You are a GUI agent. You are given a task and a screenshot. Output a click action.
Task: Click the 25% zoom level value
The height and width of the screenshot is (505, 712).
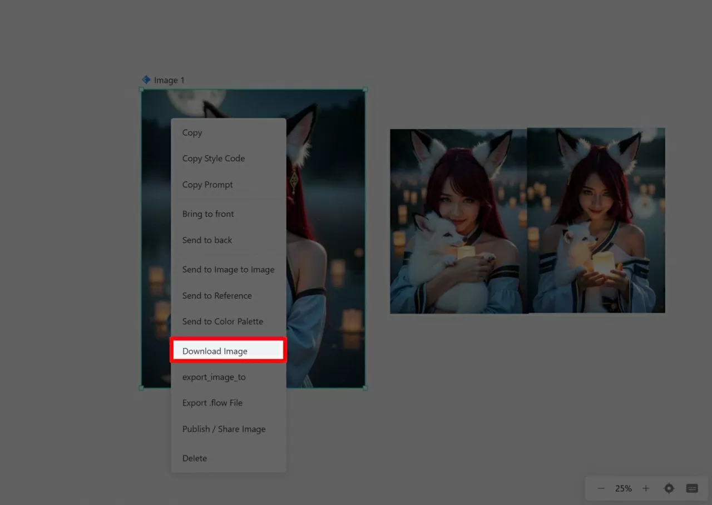623,488
